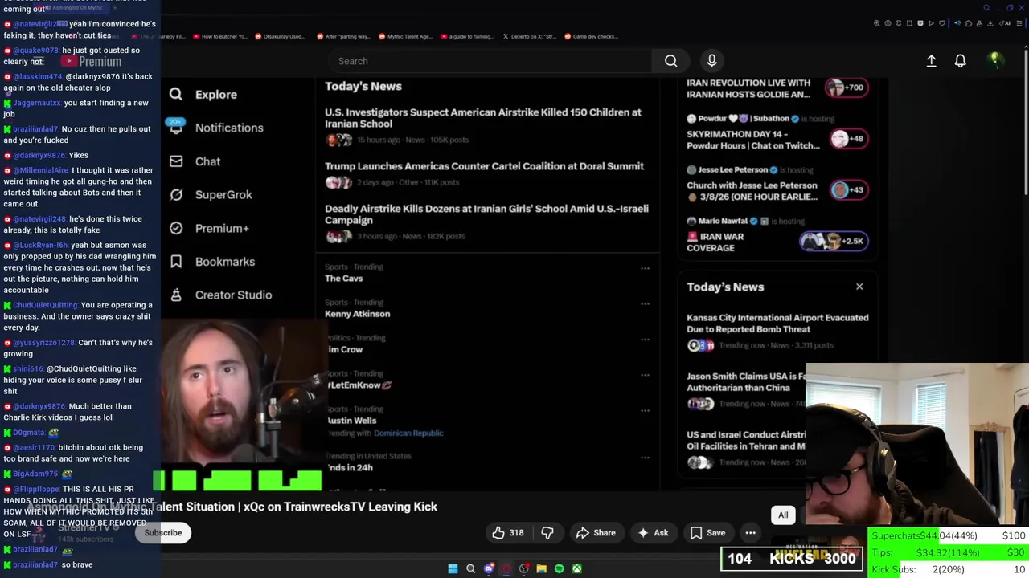Open the browser AI assistant icon
Image resolution: width=1029 pixels, height=578 pixels.
coord(1005,23)
